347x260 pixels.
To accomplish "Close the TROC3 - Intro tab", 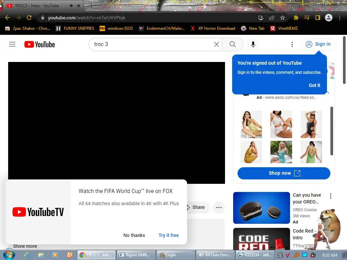I will coord(79,6).
